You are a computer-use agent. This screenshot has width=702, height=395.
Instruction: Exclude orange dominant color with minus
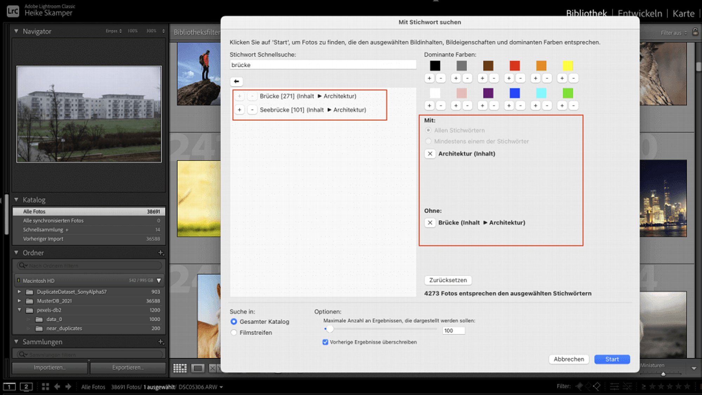click(547, 78)
